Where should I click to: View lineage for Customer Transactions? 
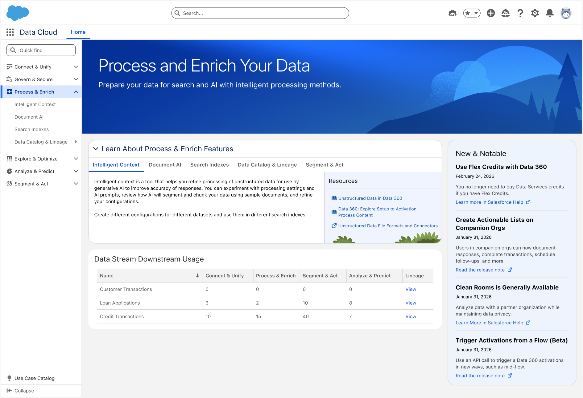[411, 289]
